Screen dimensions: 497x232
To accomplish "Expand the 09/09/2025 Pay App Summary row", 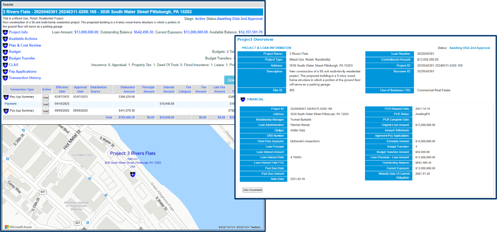I will click(6, 111).
